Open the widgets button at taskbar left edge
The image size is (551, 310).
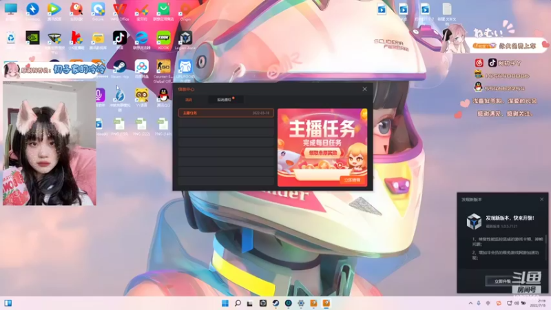[8, 303]
